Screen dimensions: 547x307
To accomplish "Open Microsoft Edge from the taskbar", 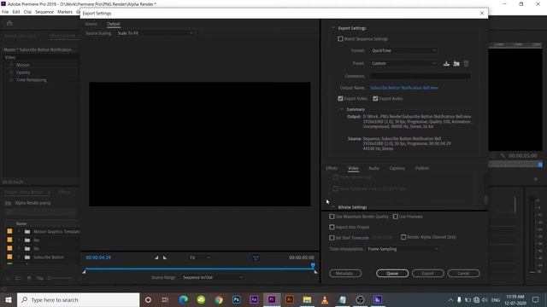I will click(183, 299).
